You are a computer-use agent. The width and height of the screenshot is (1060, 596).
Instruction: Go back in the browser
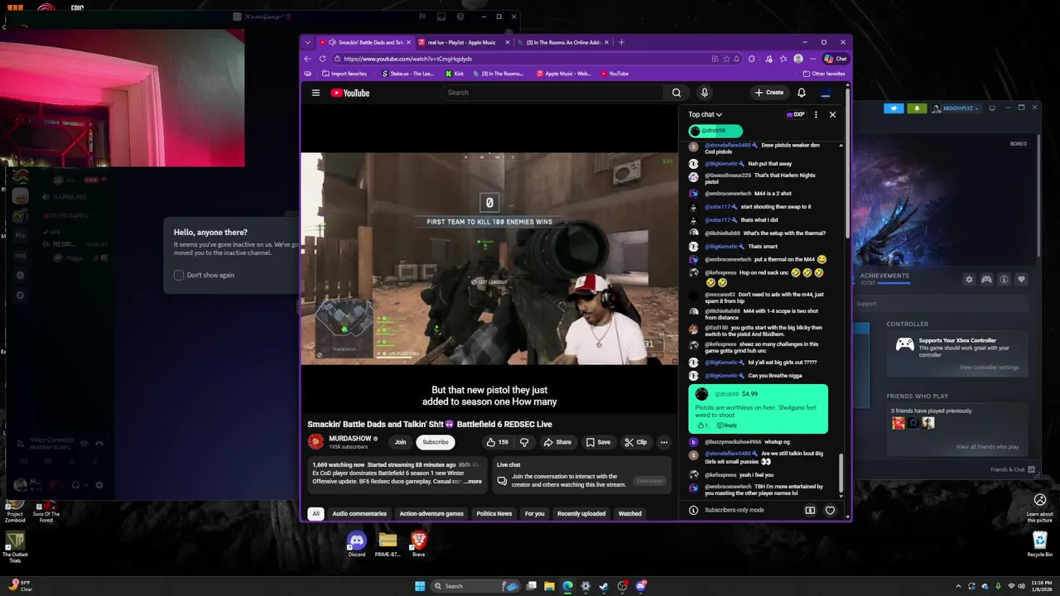[308, 59]
